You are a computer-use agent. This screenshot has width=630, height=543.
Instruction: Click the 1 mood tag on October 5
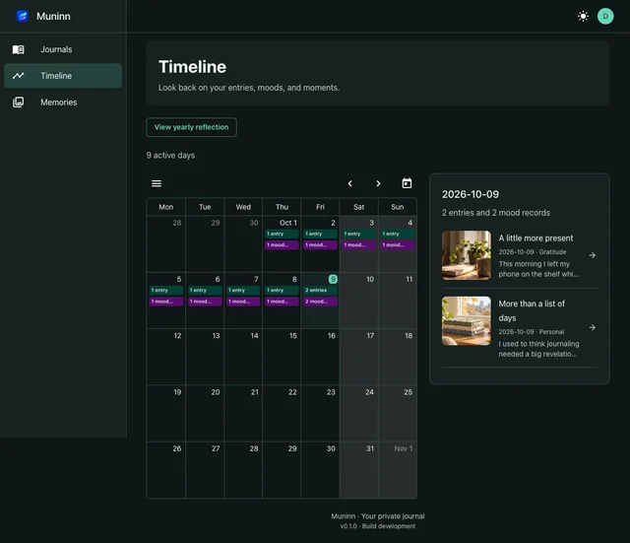pyautogui.click(x=166, y=302)
